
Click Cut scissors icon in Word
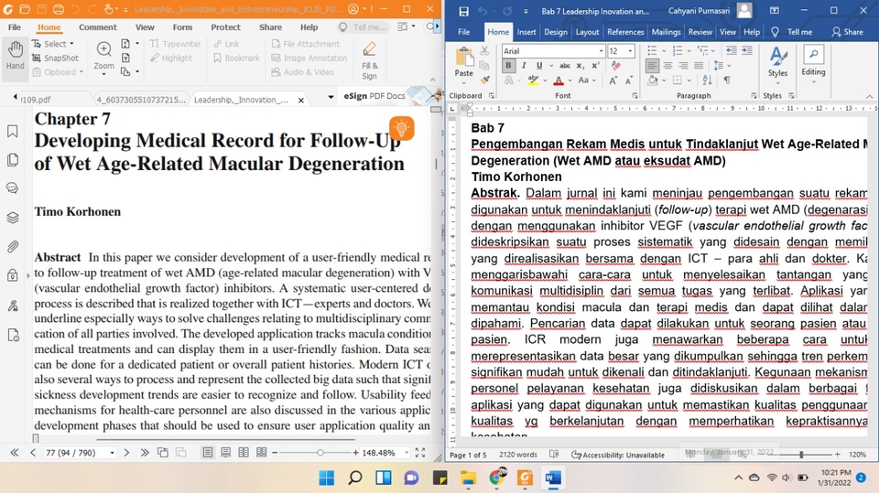pos(484,51)
